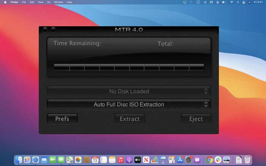Open Google Chrome from the dock
This screenshot has height=166, width=266.
pyautogui.click(x=209, y=160)
